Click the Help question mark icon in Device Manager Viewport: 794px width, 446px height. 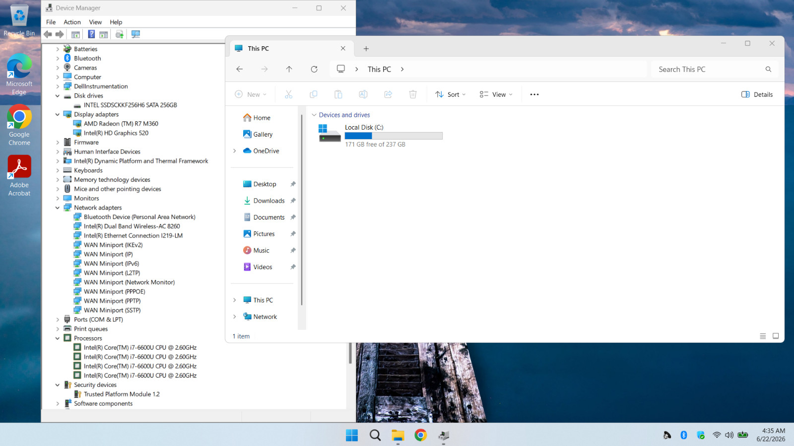pos(91,34)
